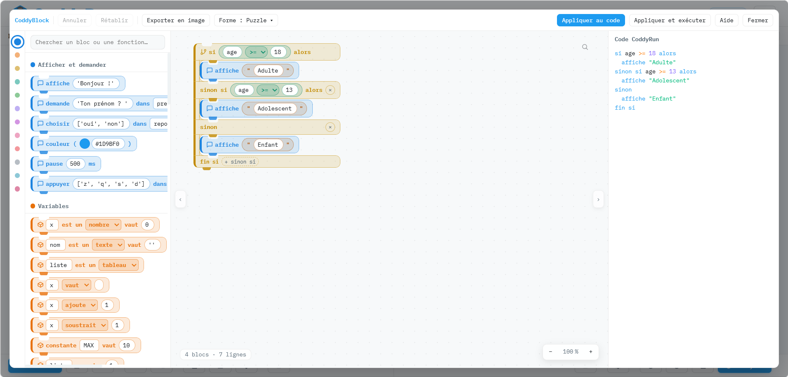Focus the 'Chercher un bloc ou une fonction' search field
This screenshot has height=377, width=788.
click(98, 42)
